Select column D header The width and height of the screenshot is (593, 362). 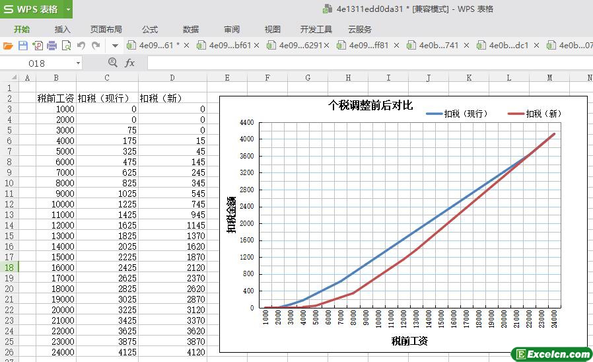coord(172,78)
